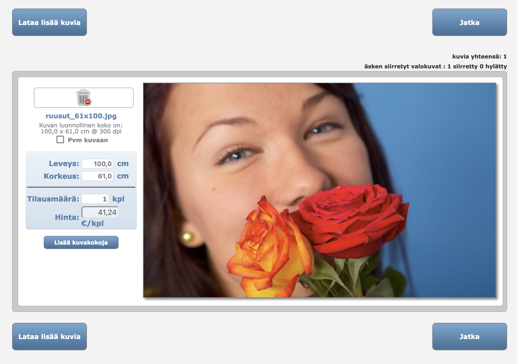This screenshot has height=364, width=517.
Task: Click top Lataa lisää kuvia button
Action: (x=50, y=22)
